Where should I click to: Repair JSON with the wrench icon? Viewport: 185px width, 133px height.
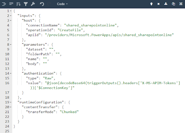point(33,4)
